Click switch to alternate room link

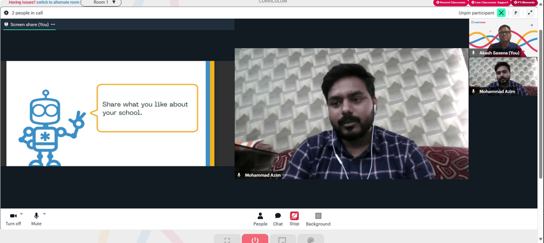point(58,2)
